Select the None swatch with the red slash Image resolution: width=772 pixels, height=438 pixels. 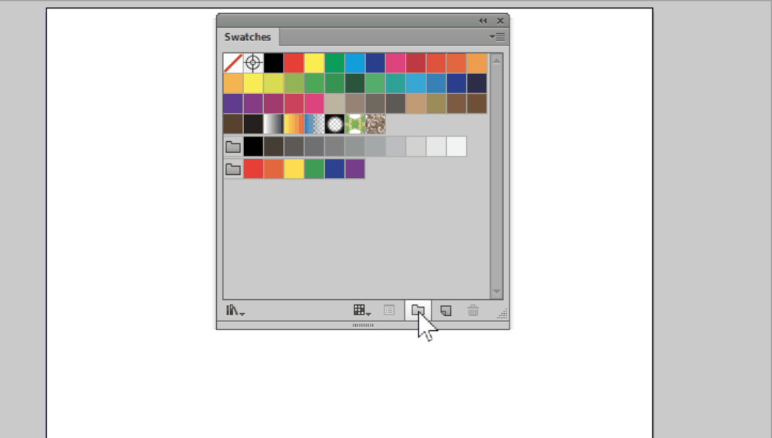[233, 63]
